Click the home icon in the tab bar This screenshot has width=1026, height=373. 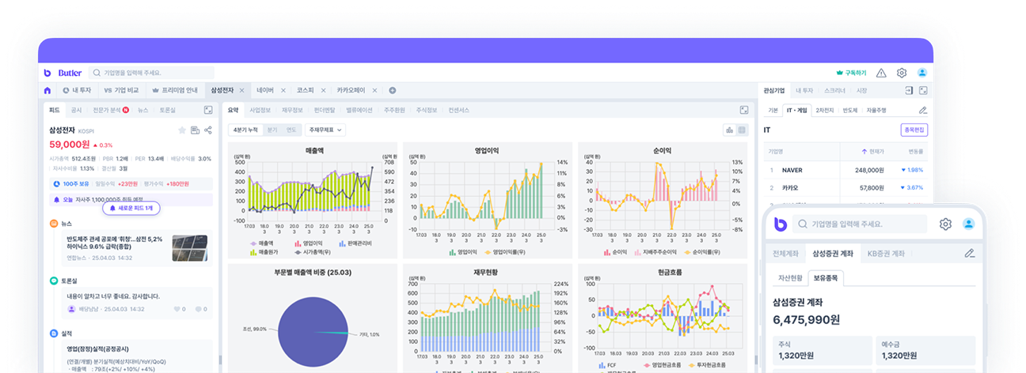click(47, 90)
